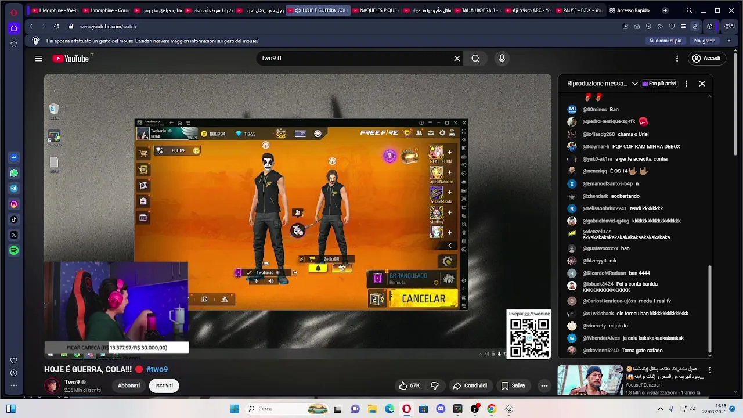The width and height of the screenshot is (743, 418).
Task: Click the Salva save button
Action: [x=513, y=385]
